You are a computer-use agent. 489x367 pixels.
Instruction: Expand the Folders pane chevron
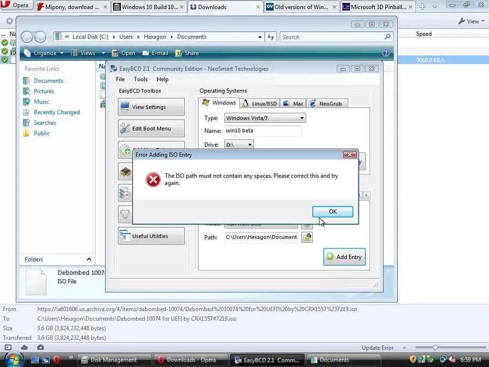89,259
